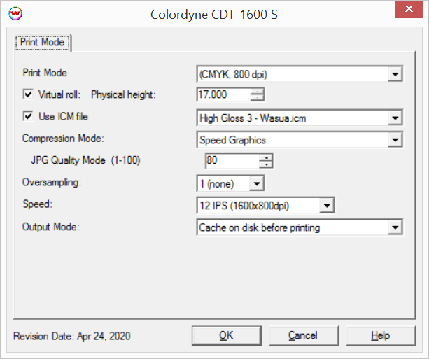Image resolution: width=429 pixels, height=359 pixels.
Task: Toggle the Virtual roll checkbox
Action: 28,94
